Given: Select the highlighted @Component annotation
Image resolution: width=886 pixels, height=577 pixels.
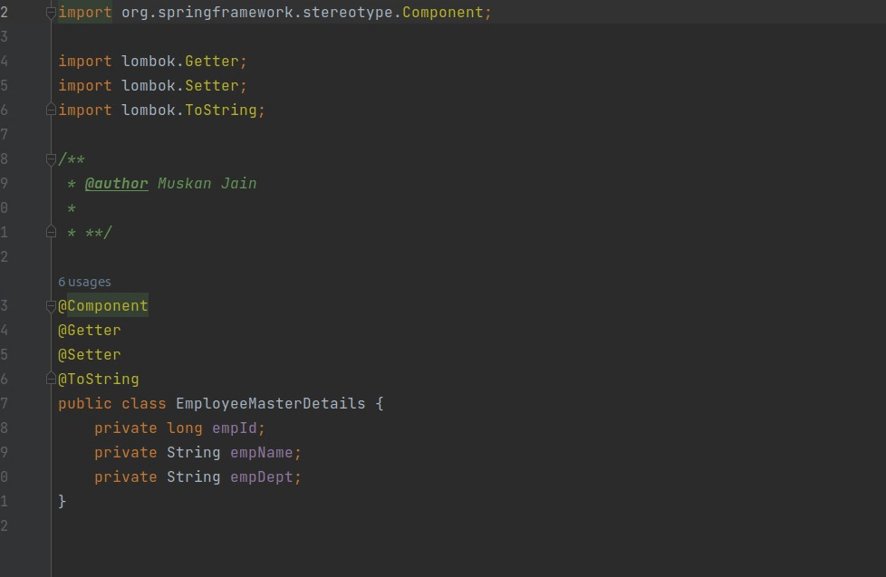Looking at the screenshot, I should 102,305.
